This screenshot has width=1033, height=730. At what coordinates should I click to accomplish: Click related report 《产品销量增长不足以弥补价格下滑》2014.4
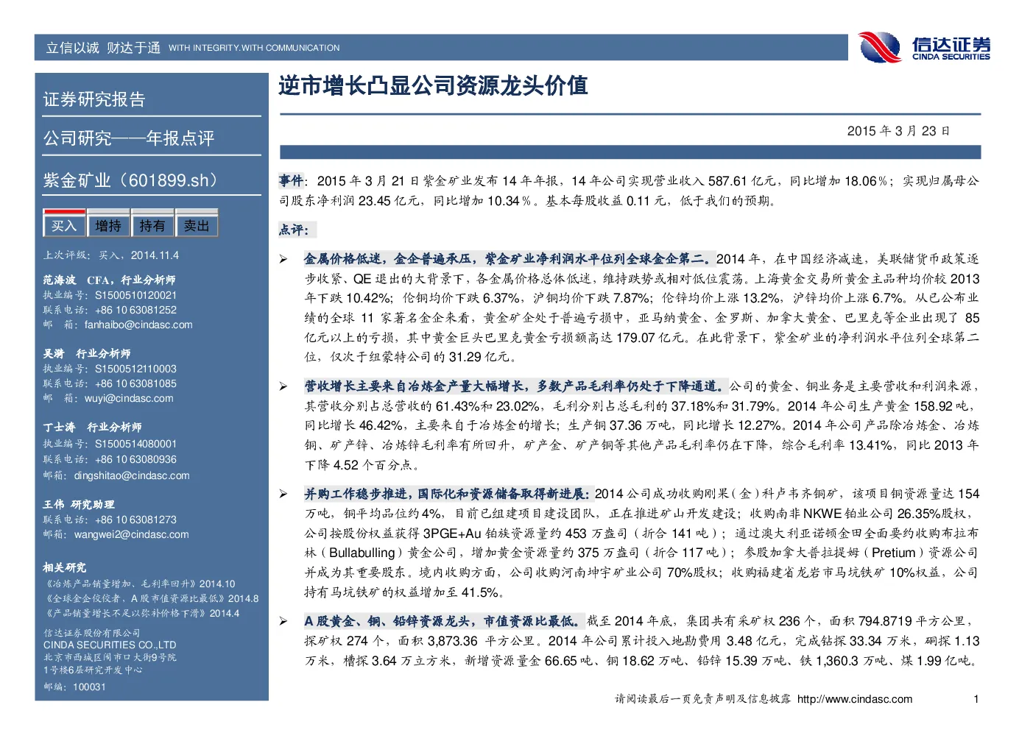point(141,613)
